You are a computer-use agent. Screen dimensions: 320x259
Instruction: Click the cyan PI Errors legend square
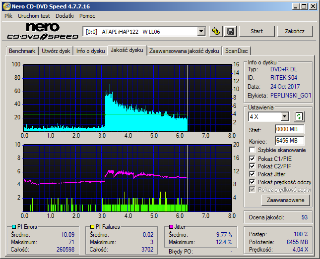[14, 227]
